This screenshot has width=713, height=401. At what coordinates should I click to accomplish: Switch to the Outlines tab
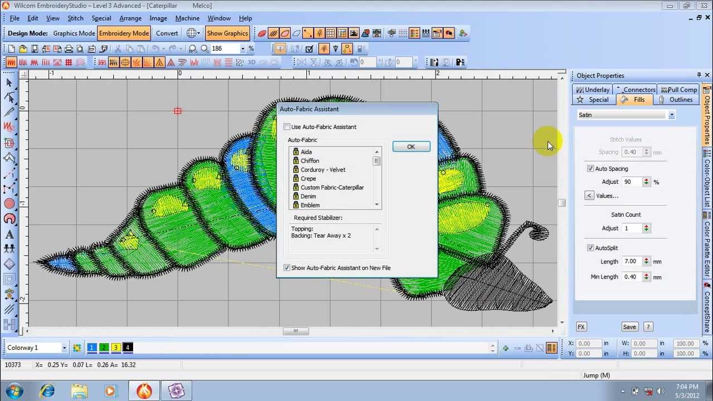click(676, 100)
